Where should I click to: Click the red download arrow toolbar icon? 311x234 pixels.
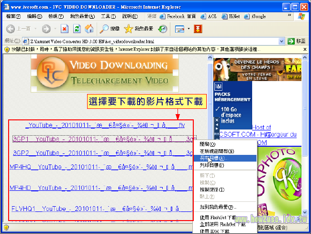tap(198, 29)
